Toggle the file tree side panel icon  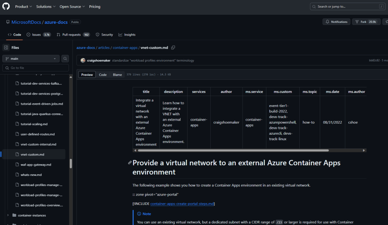tap(6, 48)
